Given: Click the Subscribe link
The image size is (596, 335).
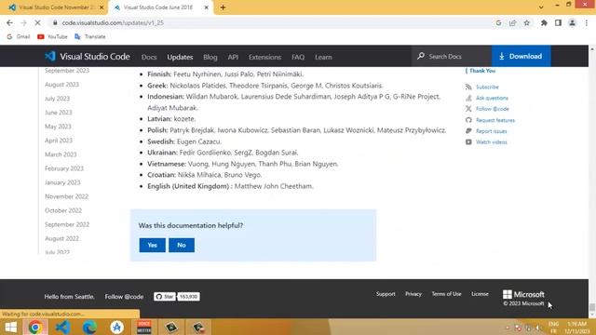Looking at the screenshot, I should coord(487,87).
